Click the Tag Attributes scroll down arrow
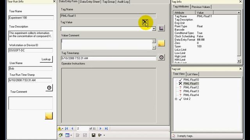The image size is (250, 140). [x=239, y=61]
